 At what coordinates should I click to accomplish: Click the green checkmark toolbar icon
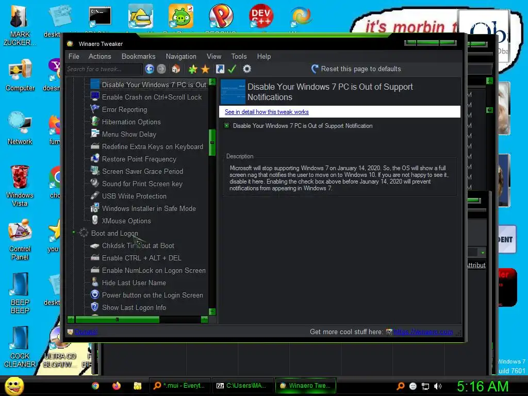[232, 69]
